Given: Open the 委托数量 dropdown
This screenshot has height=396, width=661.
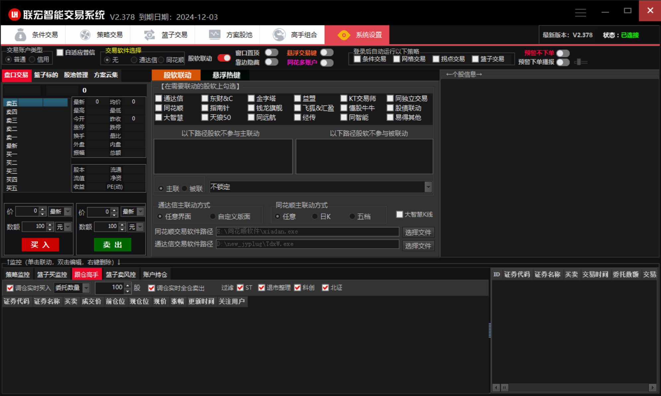Looking at the screenshot, I should 86,288.
